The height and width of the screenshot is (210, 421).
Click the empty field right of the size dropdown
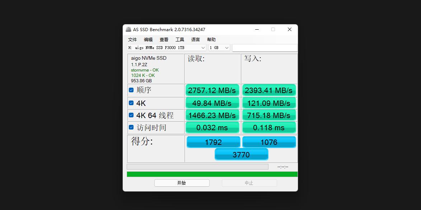265,48
